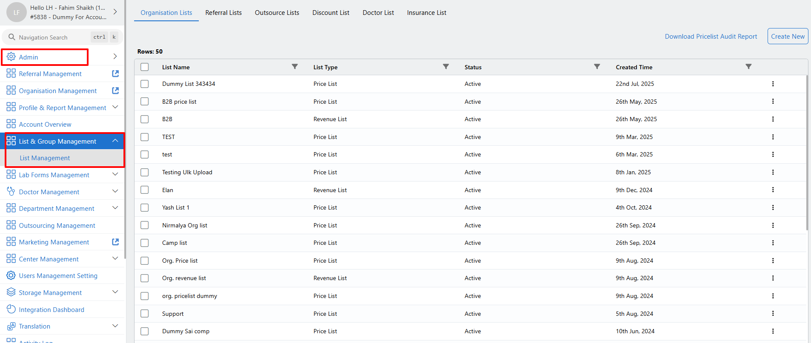811x343 pixels.
Task: Click the Admin gear icon
Action: coord(11,57)
